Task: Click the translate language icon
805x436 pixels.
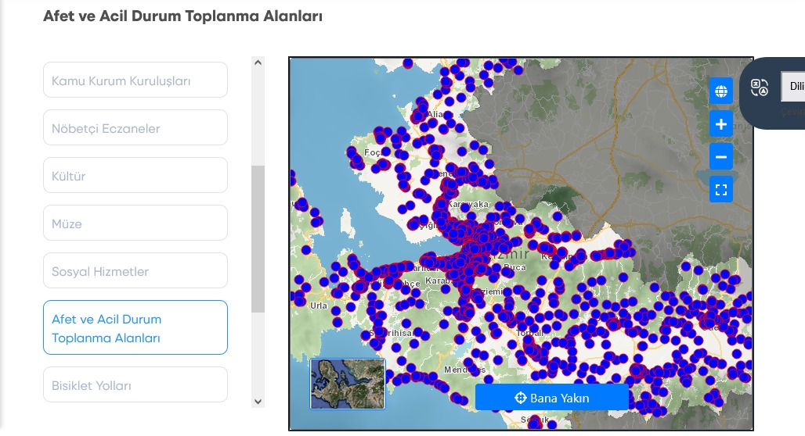Action: (x=760, y=88)
